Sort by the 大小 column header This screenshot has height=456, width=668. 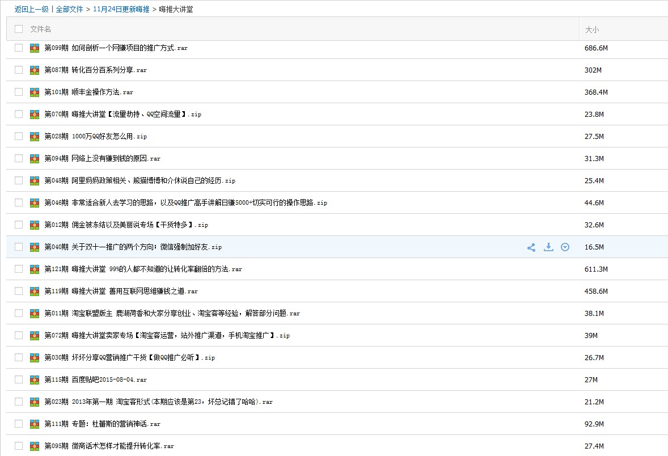tap(592, 30)
